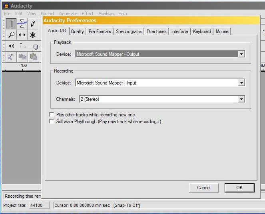Open the View menu
This screenshot has width=265, height=214.
click(x=32, y=14)
